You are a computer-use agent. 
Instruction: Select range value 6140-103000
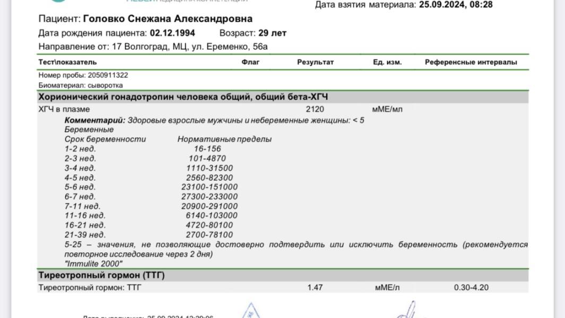point(212,216)
